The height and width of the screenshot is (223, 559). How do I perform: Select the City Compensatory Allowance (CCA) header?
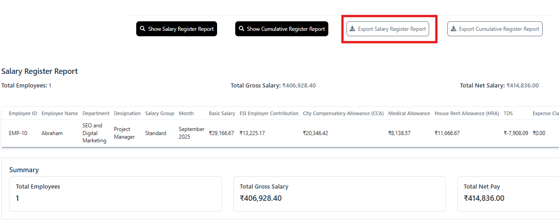click(343, 113)
